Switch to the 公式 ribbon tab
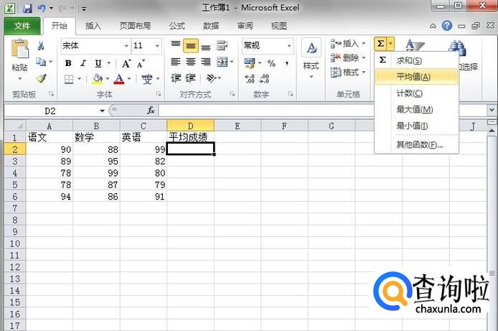 click(x=177, y=26)
